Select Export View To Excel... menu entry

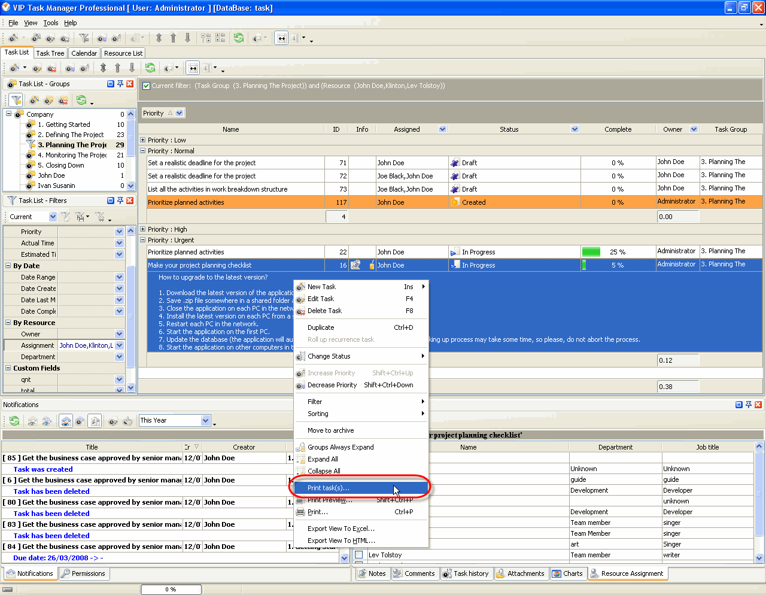361,529
